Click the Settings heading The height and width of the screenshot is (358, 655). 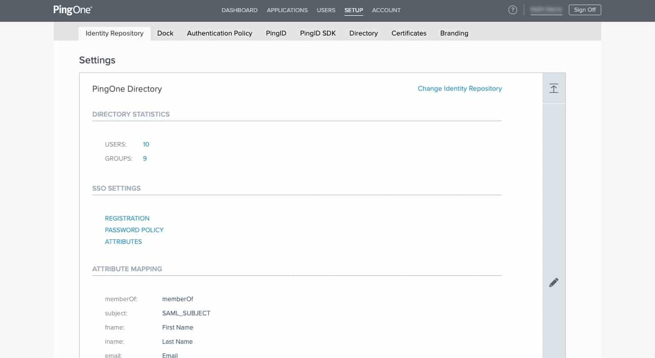[97, 60]
